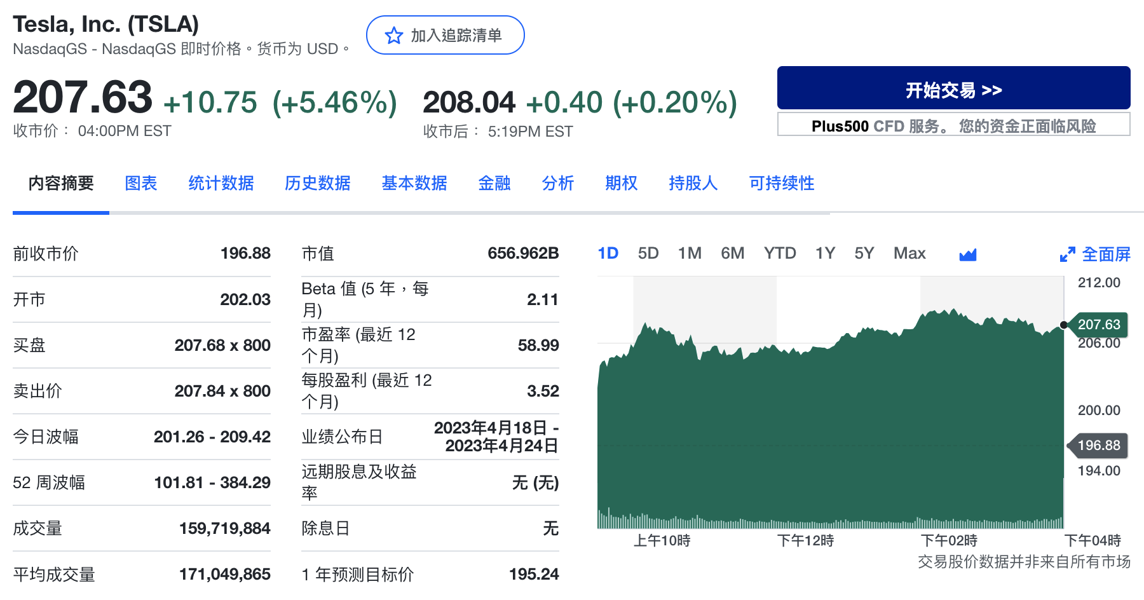This screenshot has width=1144, height=600.
Task: Open the 分析 tab
Action: 558,183
